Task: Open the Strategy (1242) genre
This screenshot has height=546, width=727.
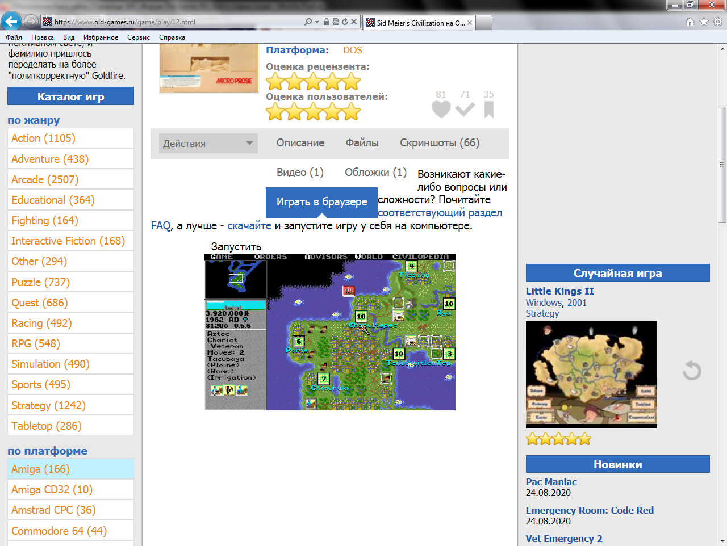Action: [48, 405]
